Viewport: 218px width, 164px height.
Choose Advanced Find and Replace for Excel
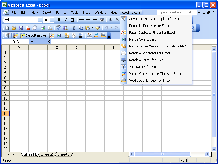(x=156, y=19)
